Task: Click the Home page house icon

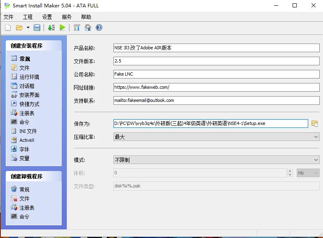Action: click(x=88, y=28)
